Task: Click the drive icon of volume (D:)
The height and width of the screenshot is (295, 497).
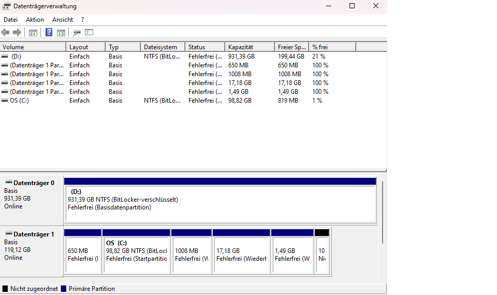Action: pyautogui.click(x=5, y=56)
